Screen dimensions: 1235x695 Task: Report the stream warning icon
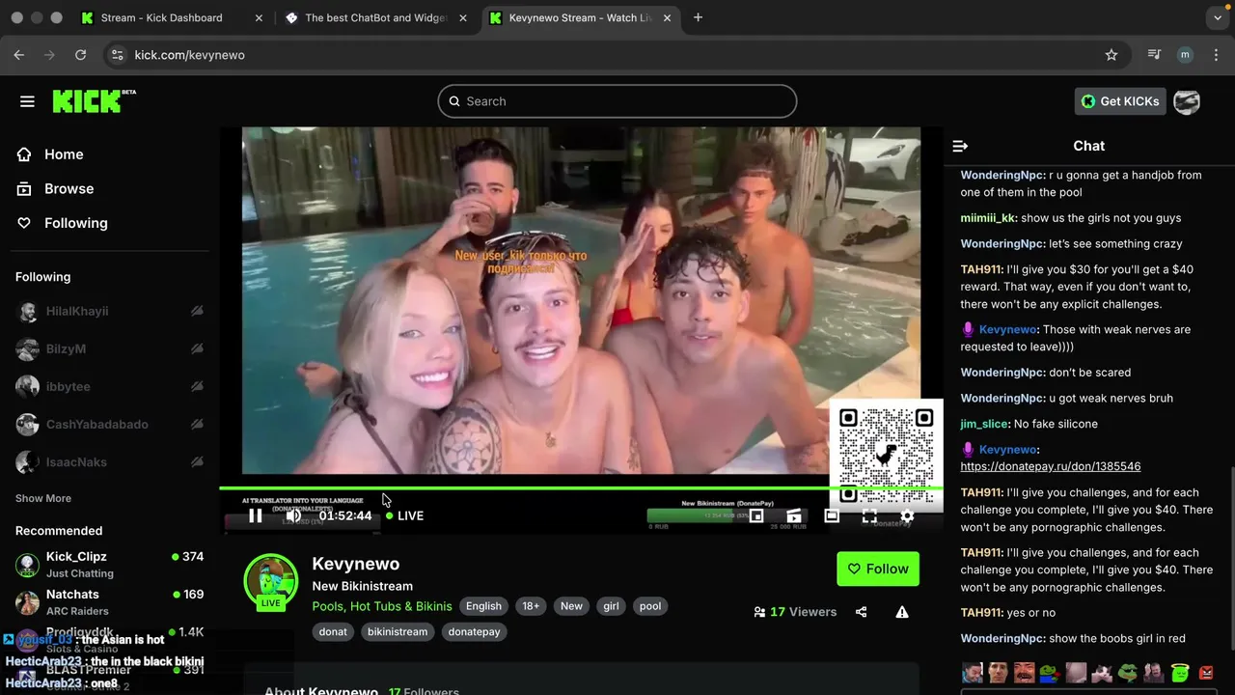pyautogui.click(x=902, y=612)
